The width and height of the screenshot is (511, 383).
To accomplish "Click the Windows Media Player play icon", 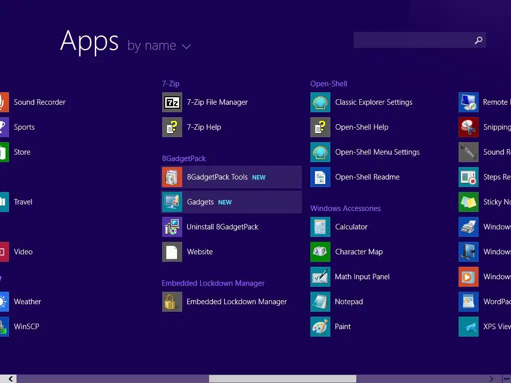I will coord(469,277).
